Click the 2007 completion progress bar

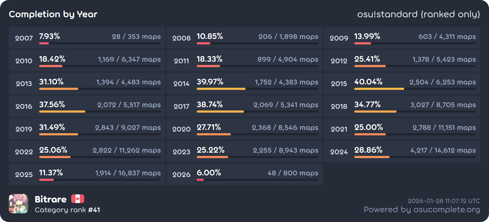[100, 43]
